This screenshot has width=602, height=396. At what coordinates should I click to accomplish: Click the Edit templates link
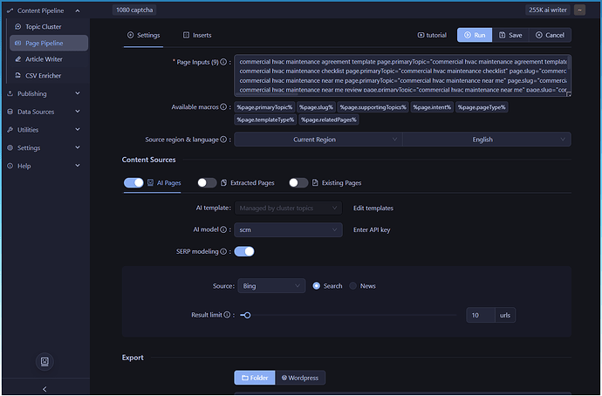[x=373, y=208]
